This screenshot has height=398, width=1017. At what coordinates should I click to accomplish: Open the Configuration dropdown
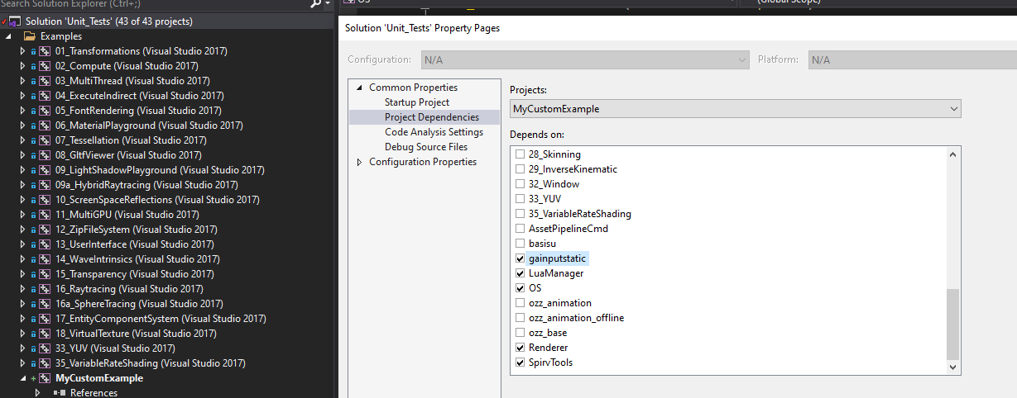tap(584, 59)
